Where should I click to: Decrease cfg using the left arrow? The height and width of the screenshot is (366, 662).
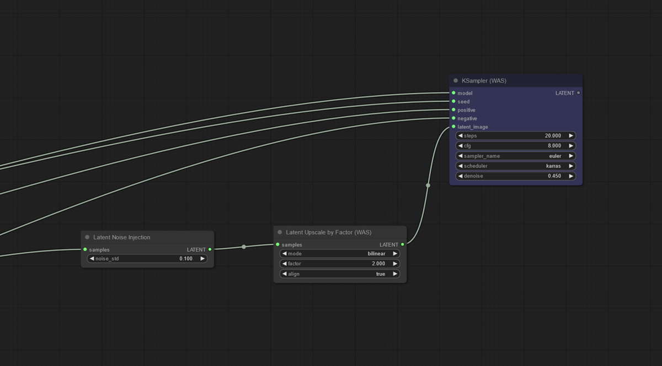pyautogui.click(x=461, y=145)
